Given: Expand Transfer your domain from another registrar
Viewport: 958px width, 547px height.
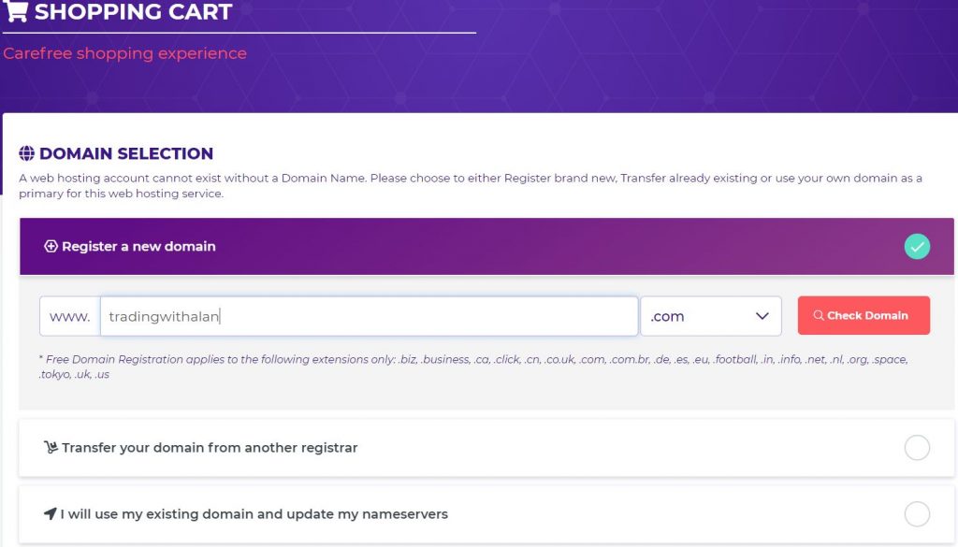Looking at the screenshot, I should point(210,448).
